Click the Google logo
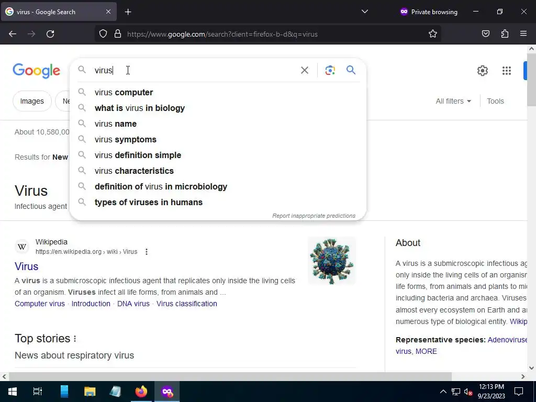This screenshot has width=536, height=402. point(36,71)
